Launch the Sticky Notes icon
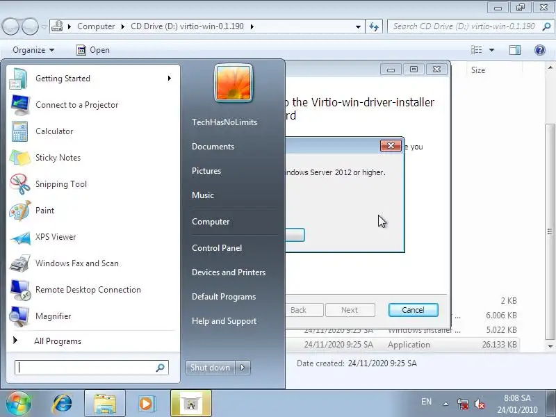 (20, 158)
